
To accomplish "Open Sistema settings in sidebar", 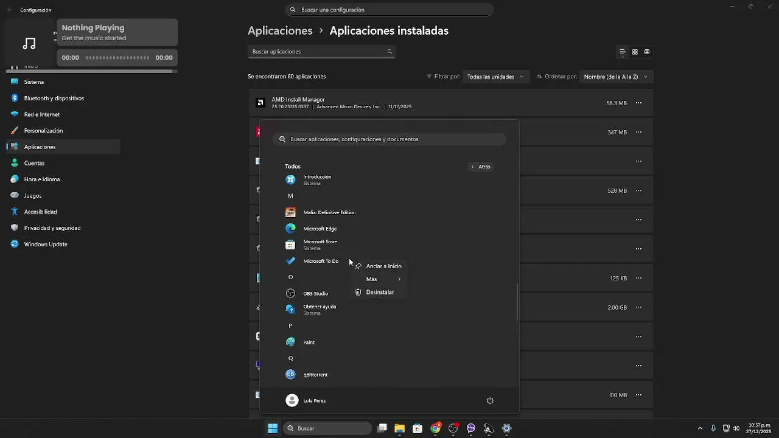I will point(63,82).
